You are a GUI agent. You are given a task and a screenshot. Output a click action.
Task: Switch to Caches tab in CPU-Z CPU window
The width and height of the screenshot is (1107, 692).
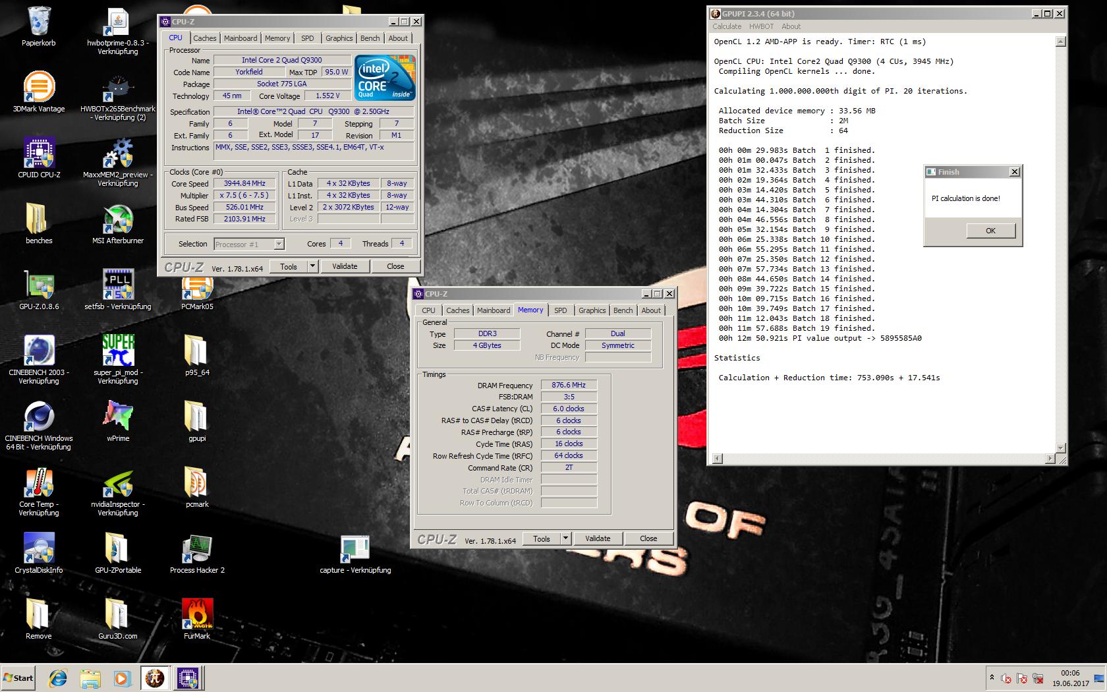coord(204,38)
